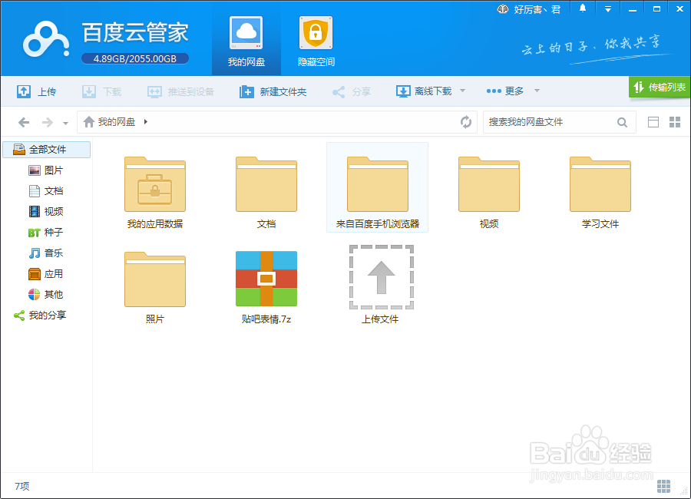Open the title bar dropdown menu
Image resolution: width=691 pixels, height=499 pixels.
(608, 8)
